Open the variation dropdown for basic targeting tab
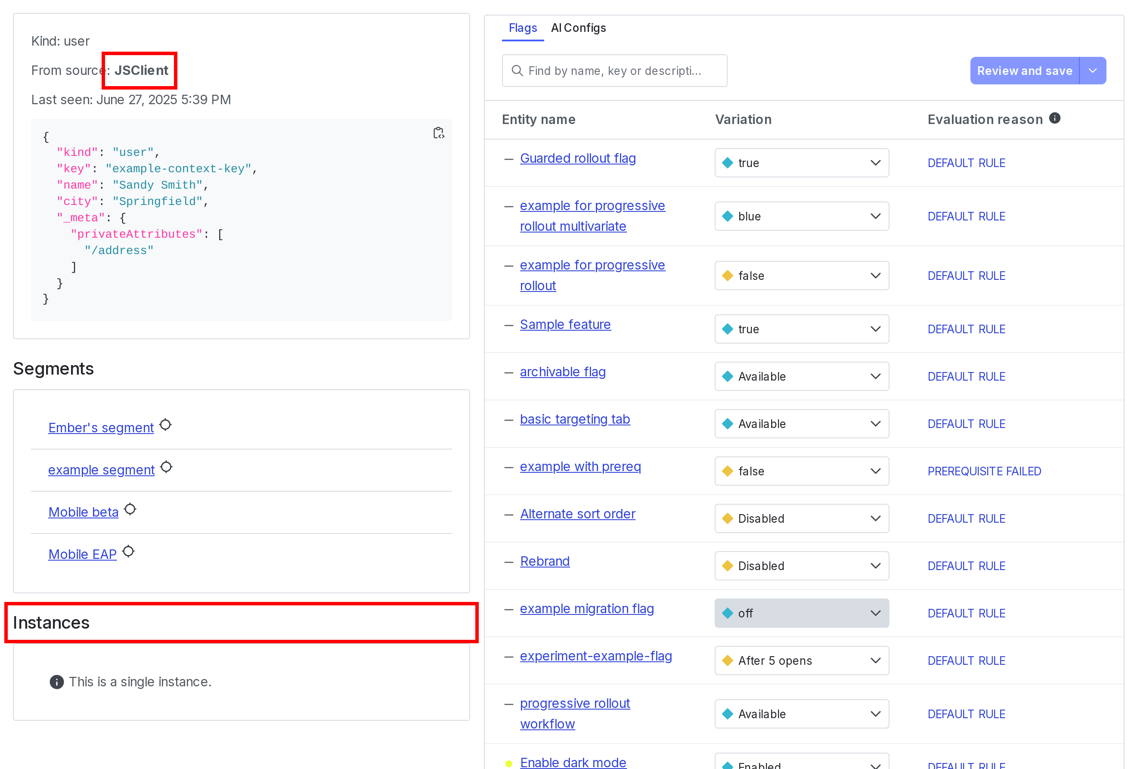Viewport: 1128px width, 769px height. tap(802, 424)
